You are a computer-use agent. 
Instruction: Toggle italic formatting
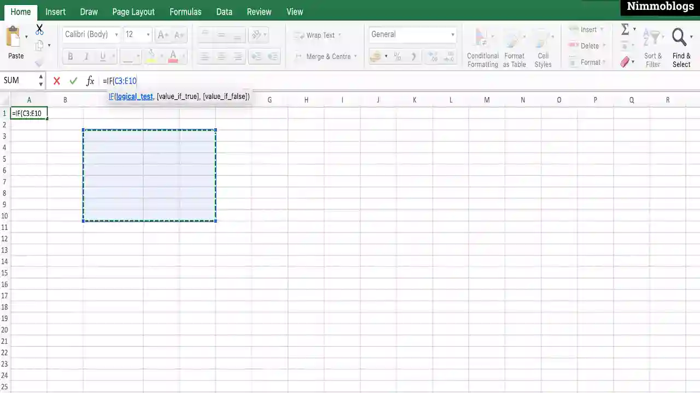(x=86, y=56)
